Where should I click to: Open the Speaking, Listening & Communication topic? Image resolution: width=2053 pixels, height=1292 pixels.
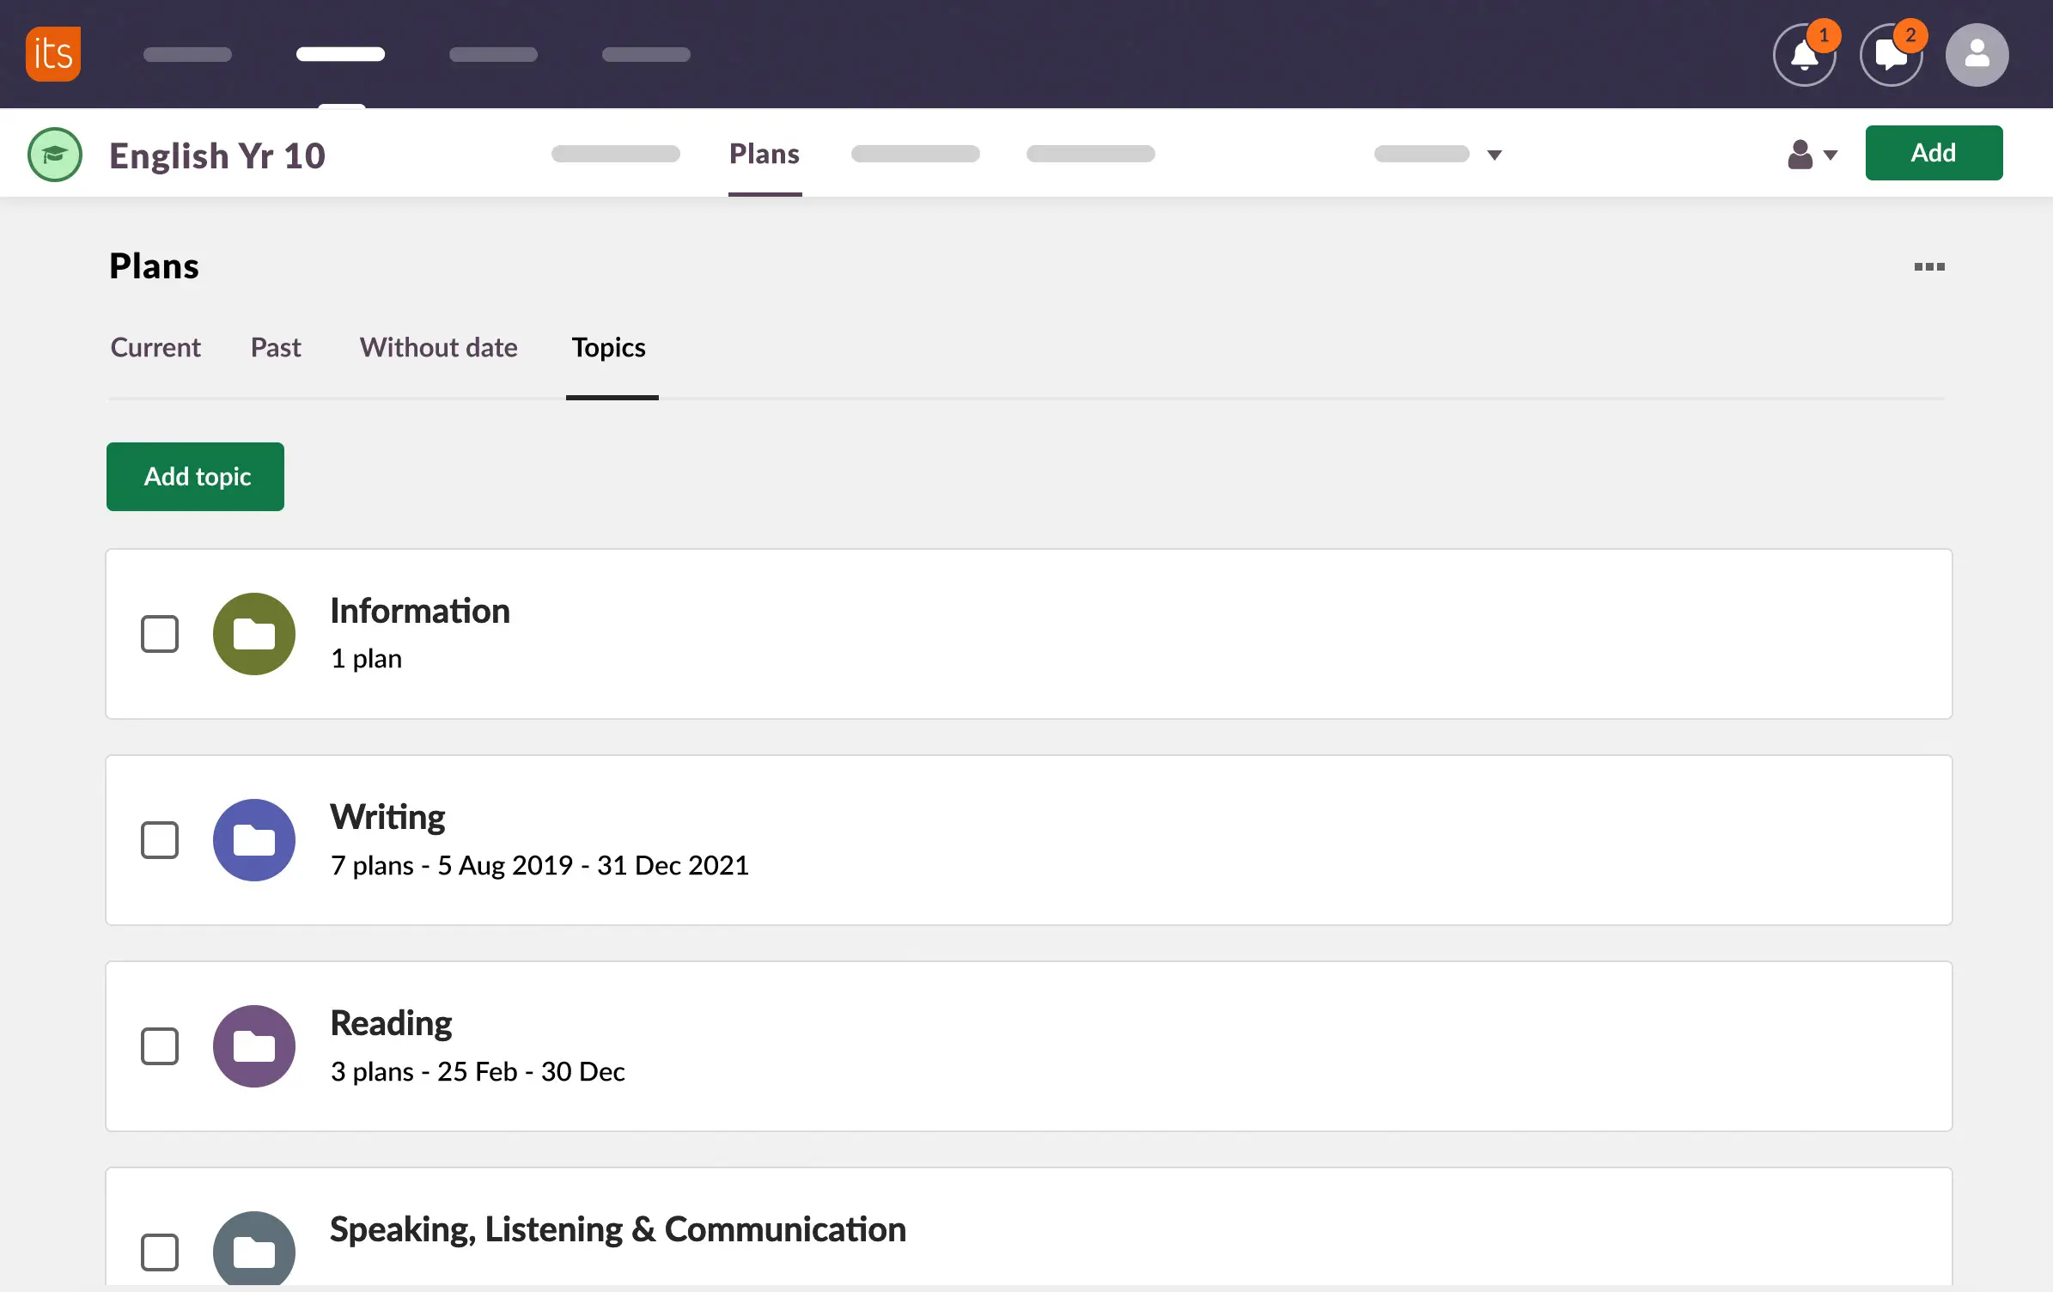point(618,1229)
